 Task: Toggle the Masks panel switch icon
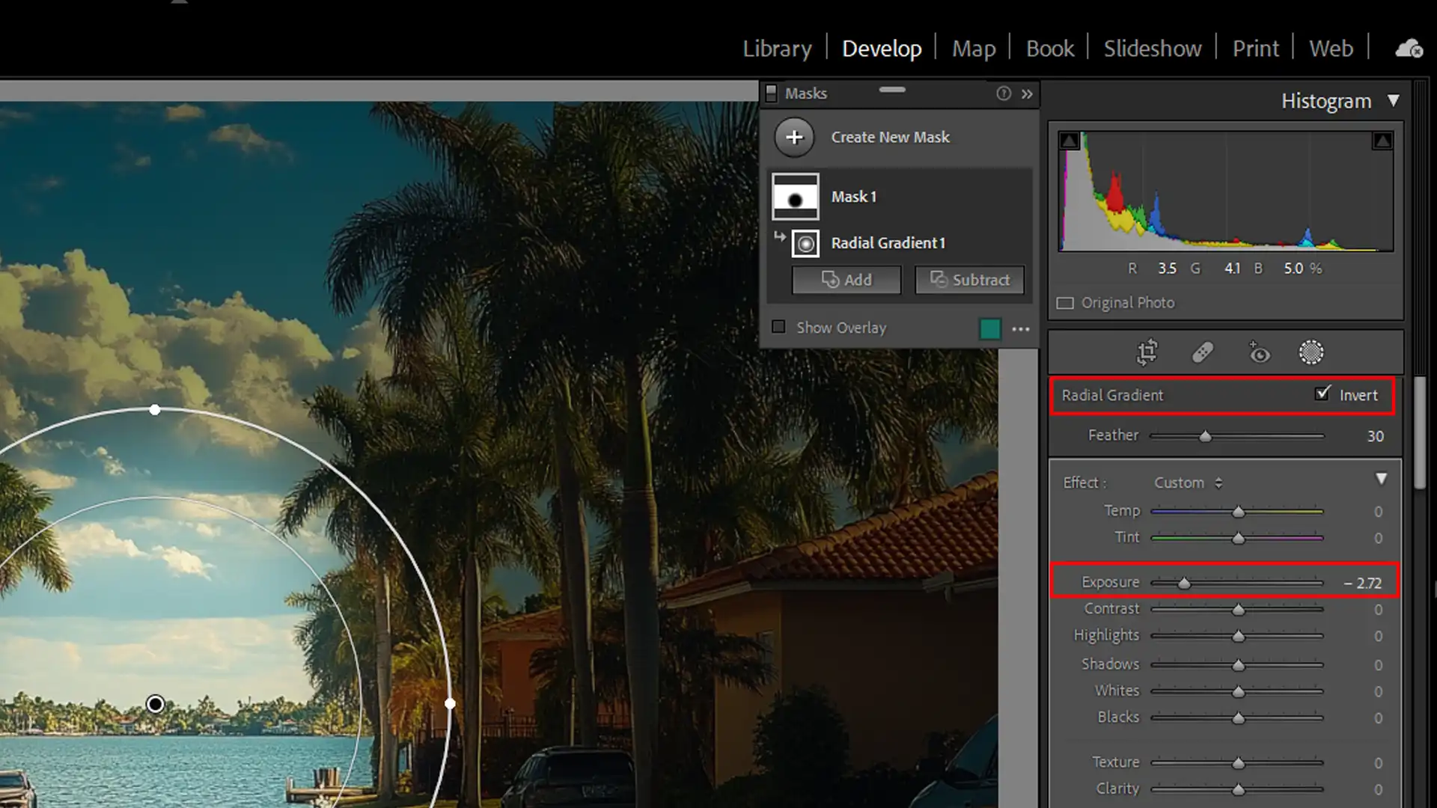(x=771, y=94)
